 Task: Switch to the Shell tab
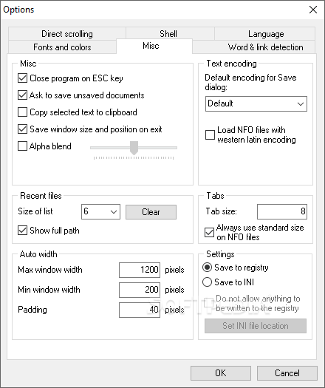coord(170,34)
